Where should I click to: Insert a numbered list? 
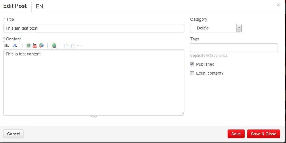[73, 46]
